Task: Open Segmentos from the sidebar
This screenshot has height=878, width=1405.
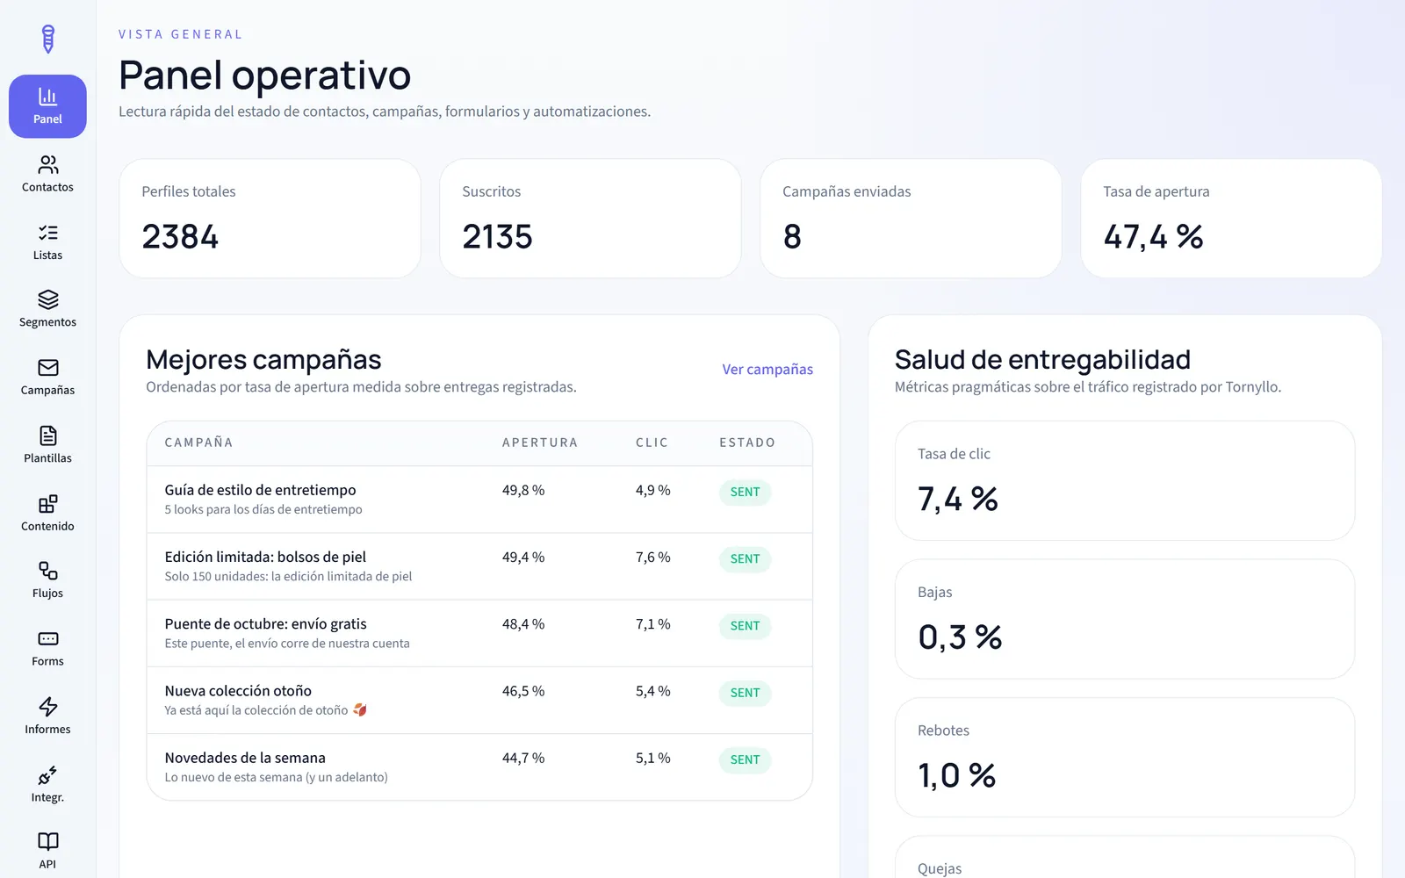Action: (47, 309)
